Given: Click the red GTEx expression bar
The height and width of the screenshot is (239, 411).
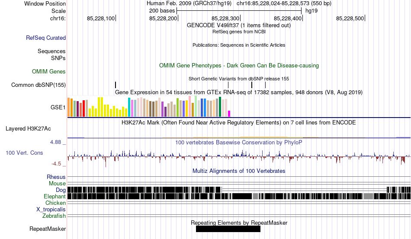Looking at the screenshot, I should [83, 108].
